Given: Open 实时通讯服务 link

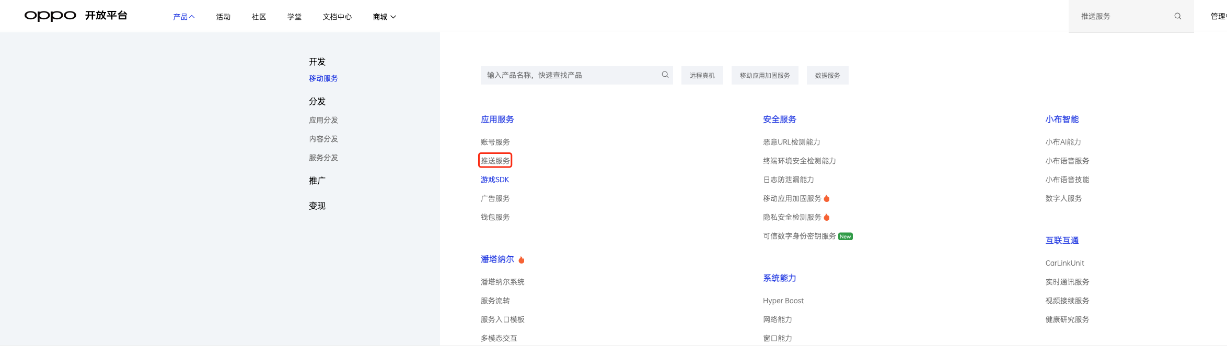Looking at the screenshot, I should pos(1067,282).
